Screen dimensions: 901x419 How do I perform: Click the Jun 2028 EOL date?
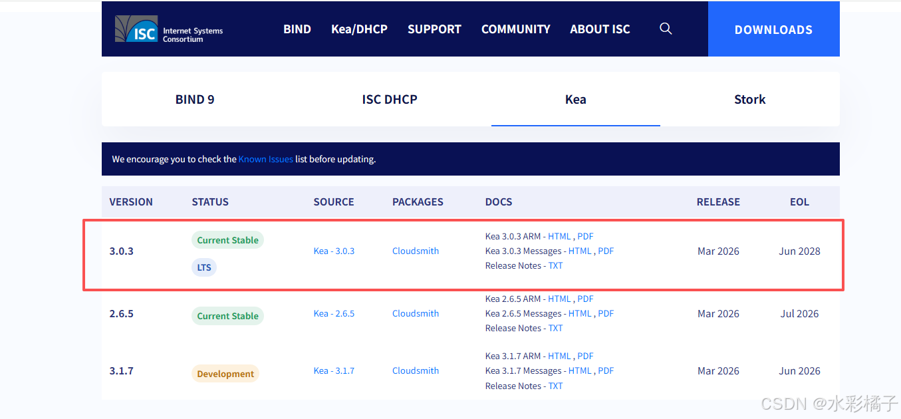click(799, 251)
